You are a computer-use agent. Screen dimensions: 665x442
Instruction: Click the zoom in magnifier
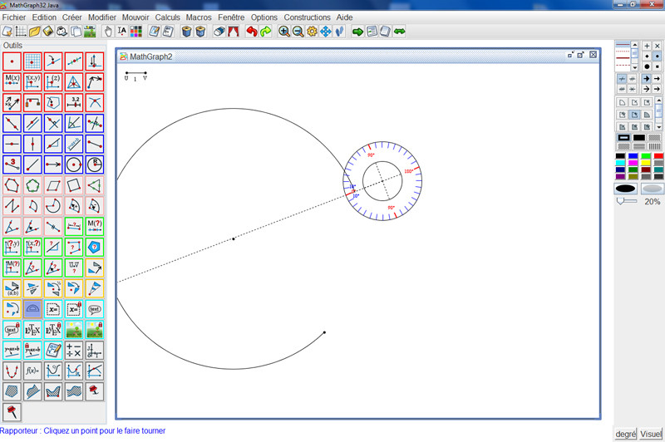pos(284,32)
